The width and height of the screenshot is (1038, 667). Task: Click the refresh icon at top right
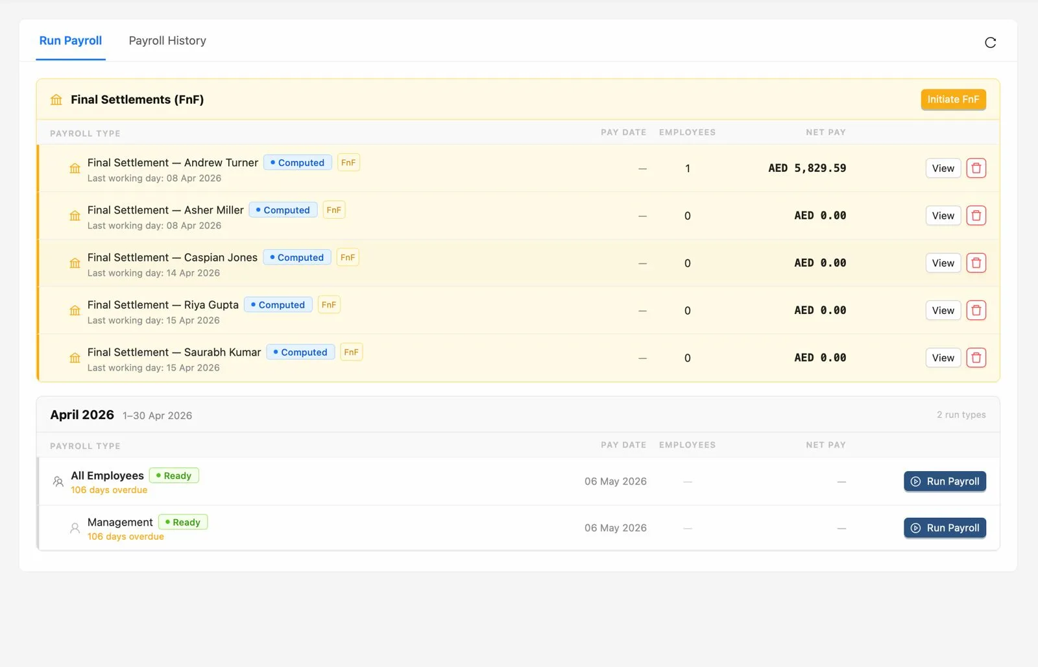tap(990, 43)
